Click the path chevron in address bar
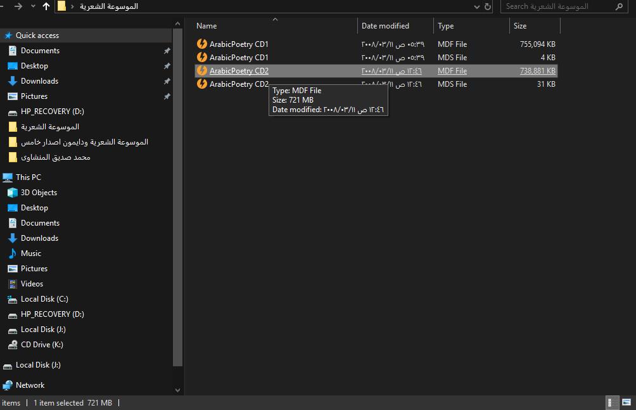This screenshot has height=410, width=636. [x=72, y=6]
